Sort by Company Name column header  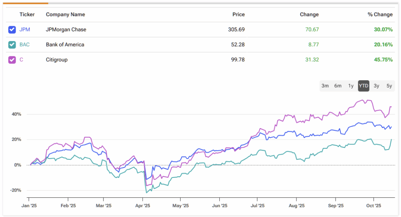(65, 14)
